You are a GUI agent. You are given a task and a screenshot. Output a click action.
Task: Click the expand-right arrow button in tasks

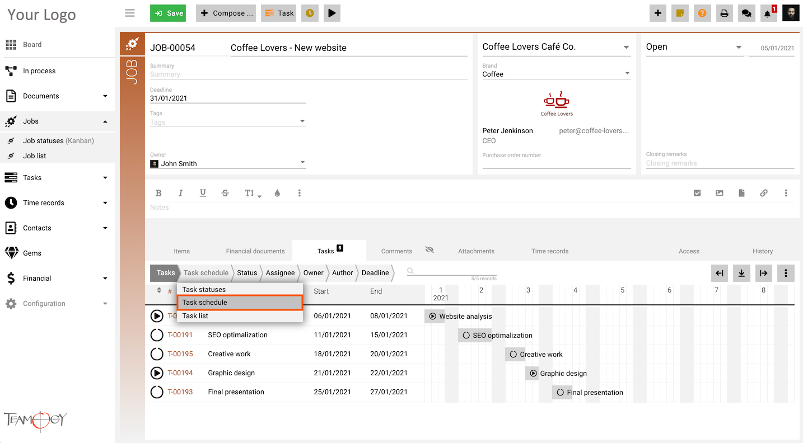pos(763,273)
